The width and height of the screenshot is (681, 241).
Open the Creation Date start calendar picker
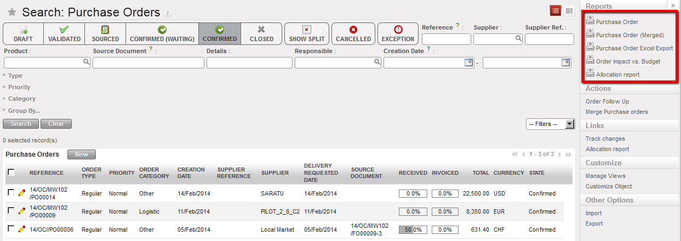click(x=468, y=62)
